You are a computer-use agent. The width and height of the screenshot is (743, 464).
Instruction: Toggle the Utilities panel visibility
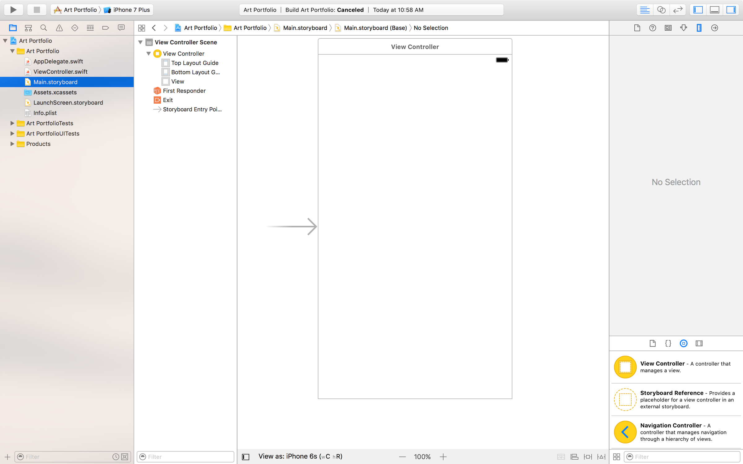(731, 10)
